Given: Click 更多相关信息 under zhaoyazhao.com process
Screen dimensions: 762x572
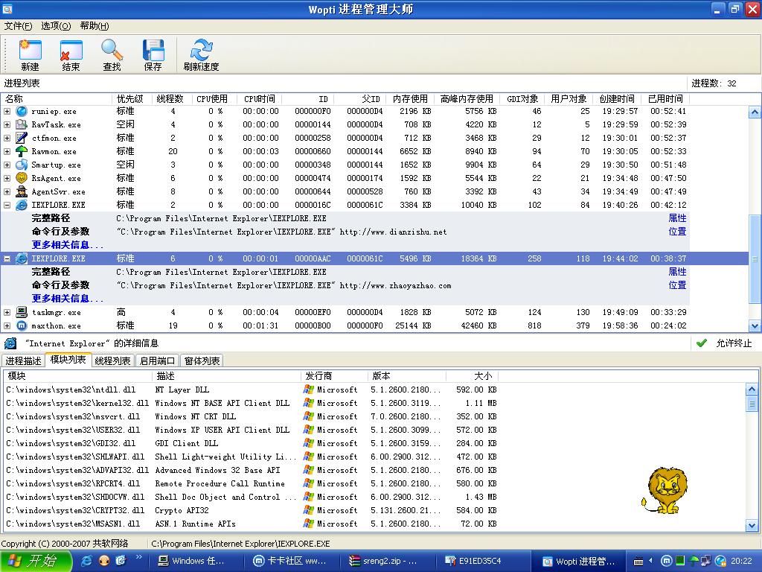Looking at the screenshot, I should point(67,299).
